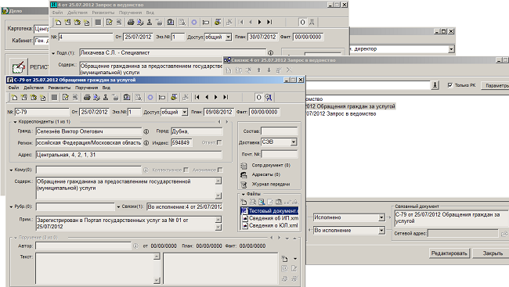Select file Тестовый документ
The image size is (509, 287).
pyautogui.click(x=269, y=211)
